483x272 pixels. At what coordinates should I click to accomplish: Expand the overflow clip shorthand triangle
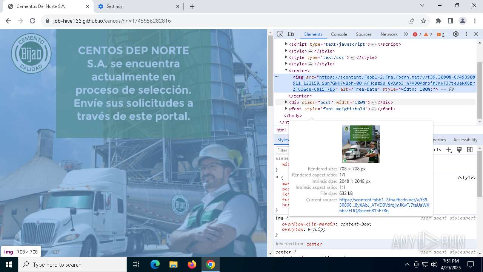point(309,229)
